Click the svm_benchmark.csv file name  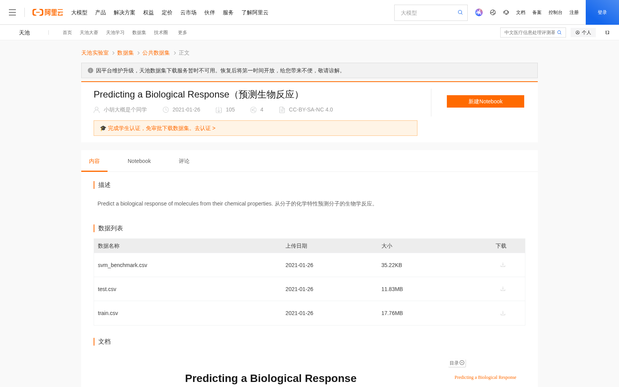click(x=123, y=265)
